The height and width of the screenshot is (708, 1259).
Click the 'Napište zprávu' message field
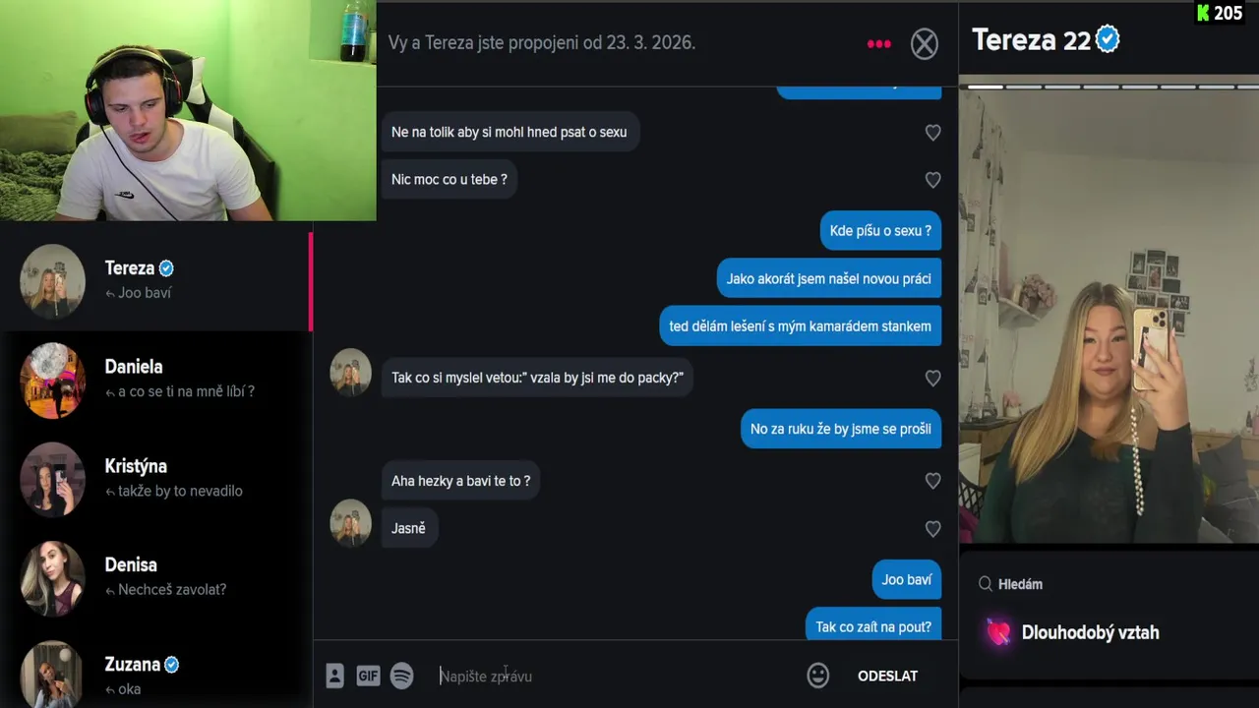tap(615, 676)
